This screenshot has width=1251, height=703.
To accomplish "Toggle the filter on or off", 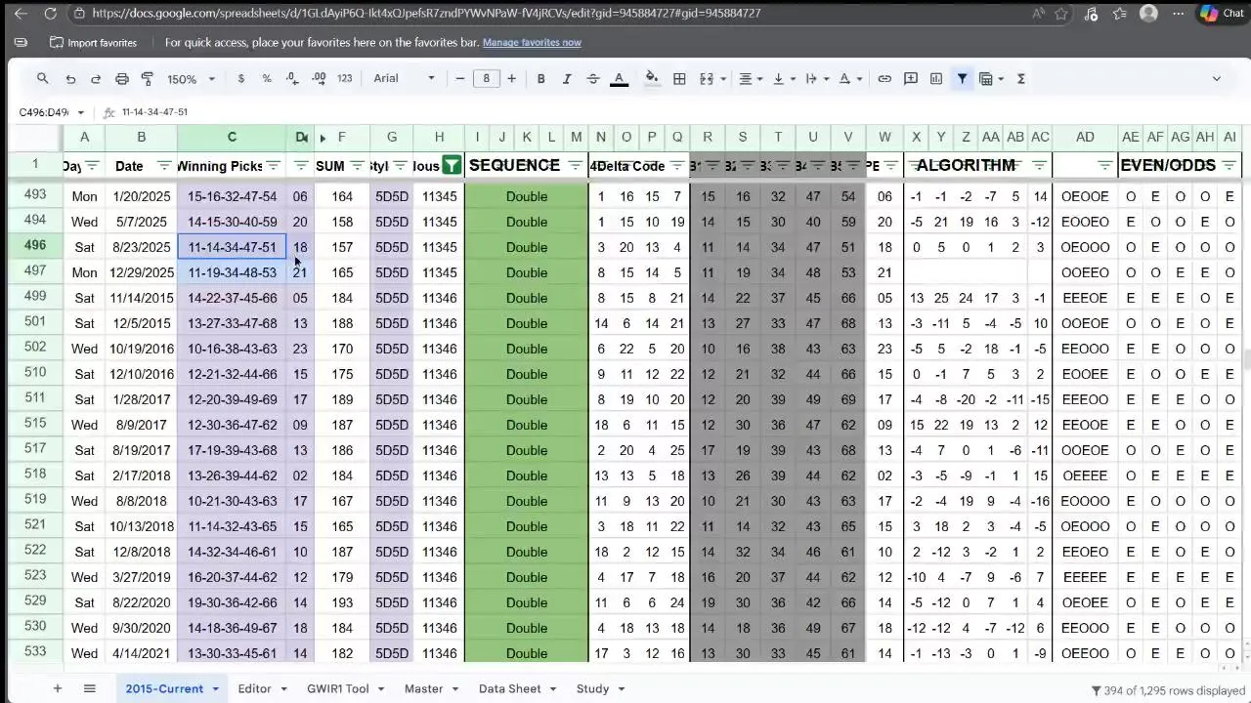I will pos(963,79).
